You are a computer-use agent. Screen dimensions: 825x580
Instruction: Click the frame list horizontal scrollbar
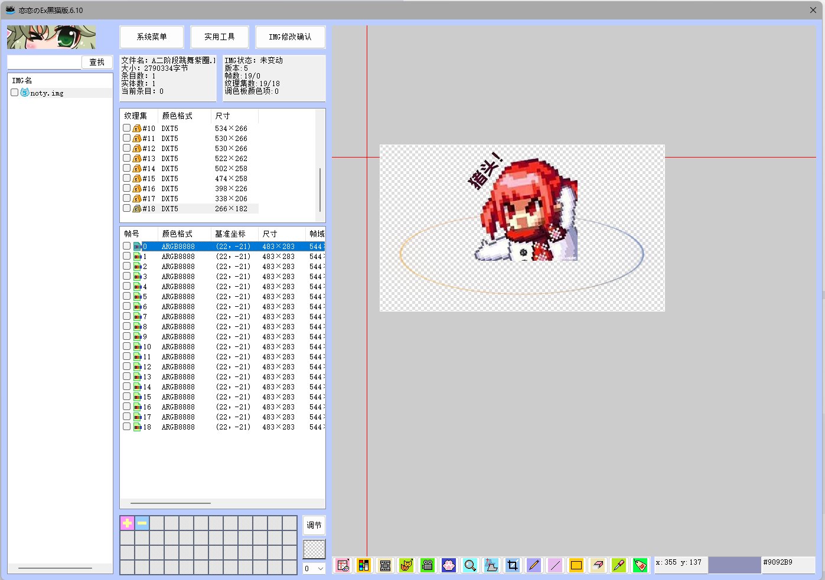tap(171, 503)
